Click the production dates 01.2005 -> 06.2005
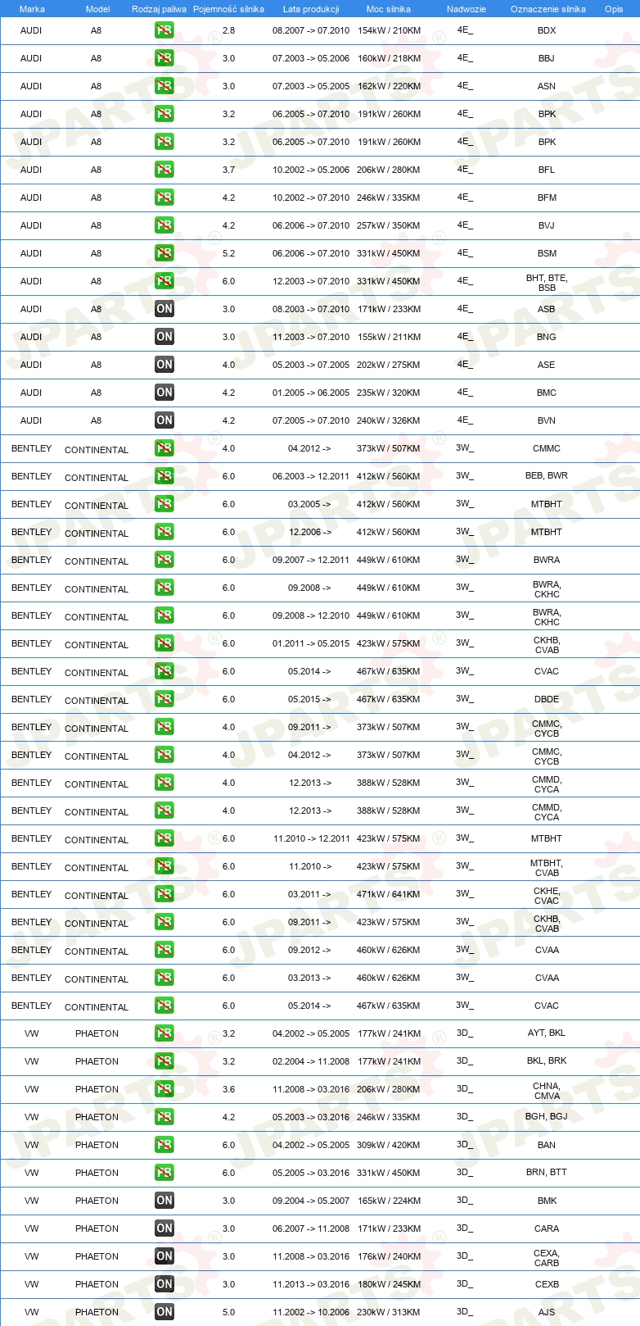The image size is (640, 1326). coord(311,393)
